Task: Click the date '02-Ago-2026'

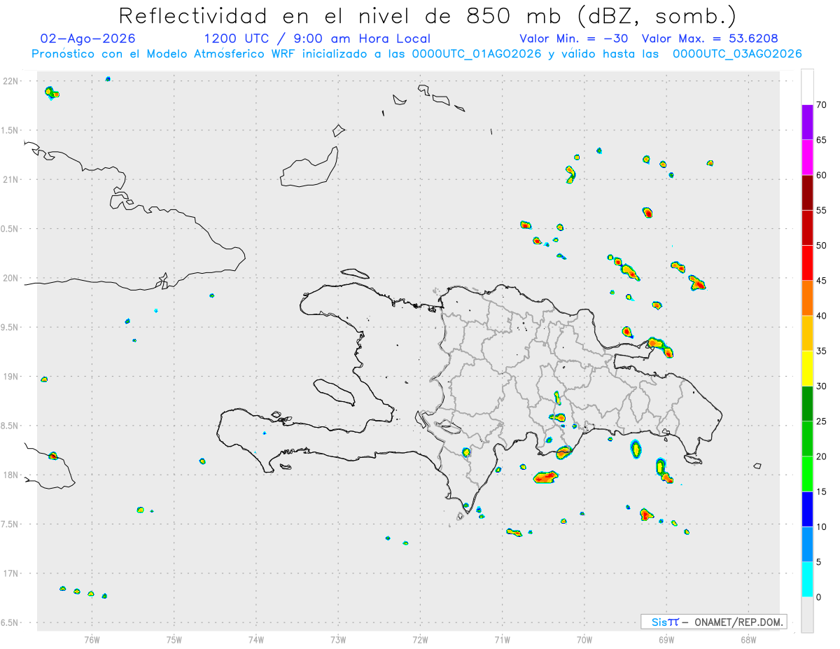Action: pyautogui.click(x=88, y=39)
